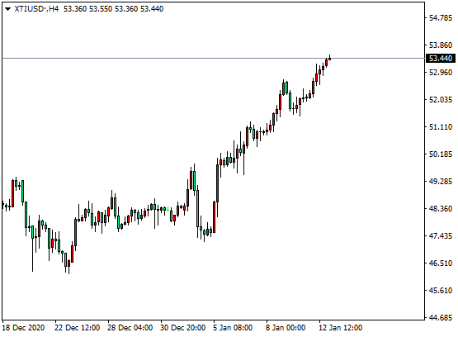The height and width of the screenshot is (337, 458).
Task: Click the 12 Jan 12:00 time label
Action: 341,328
